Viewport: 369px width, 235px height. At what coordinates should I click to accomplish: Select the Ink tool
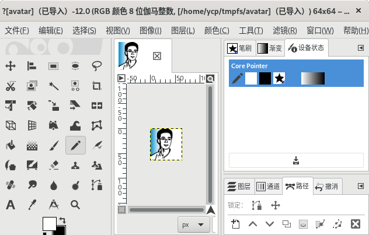tap(11, 166)
